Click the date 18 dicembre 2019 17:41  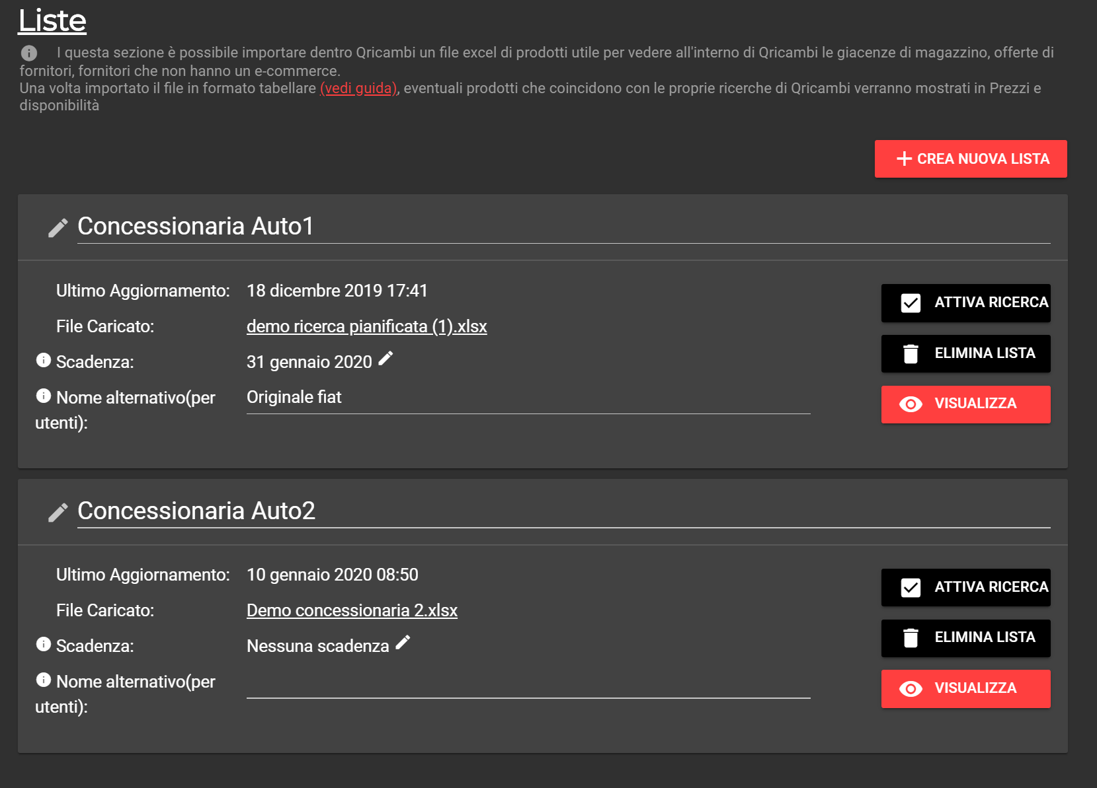[x=337, y=291]
